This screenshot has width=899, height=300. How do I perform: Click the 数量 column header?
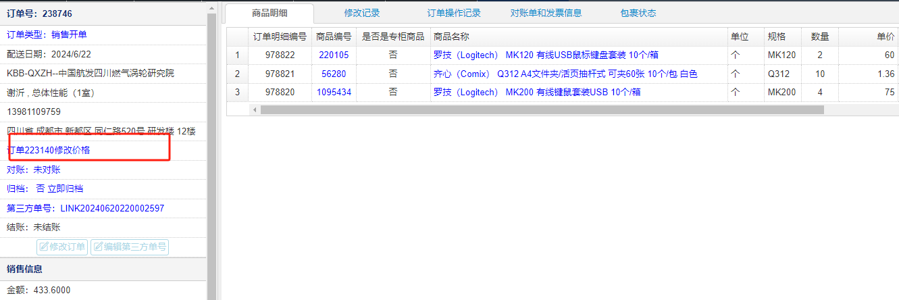point(820,36)
